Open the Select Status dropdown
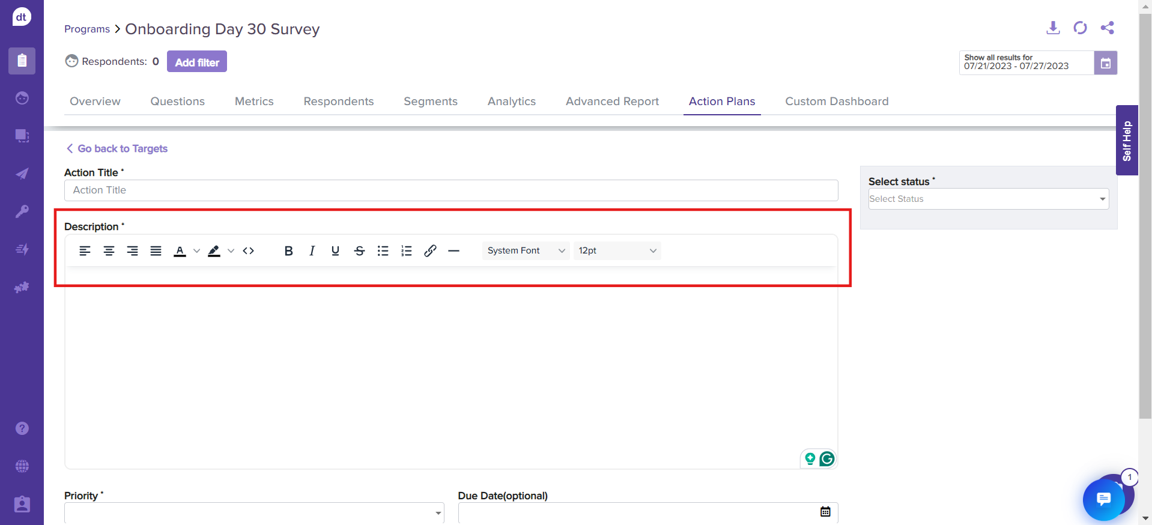This screenshot has height=525, width=1152. click(x=988, y=199)
